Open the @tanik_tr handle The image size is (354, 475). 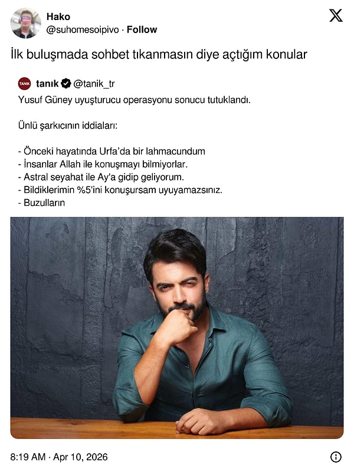[94, 84]
